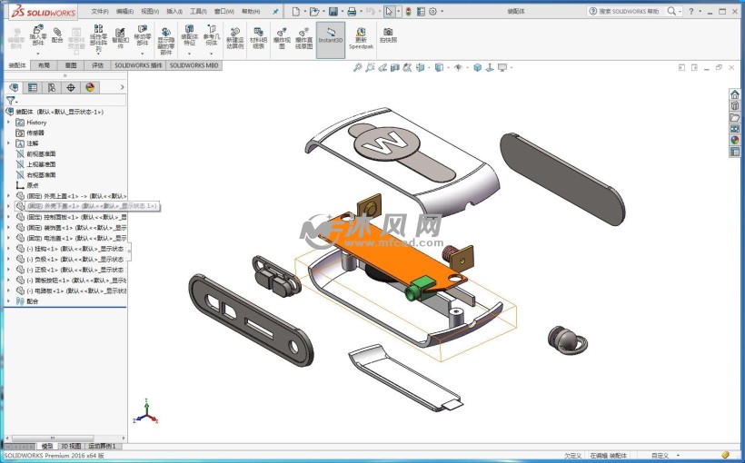Open Linear Component Pattern (线性零部件阵列) tool
This screenshot has height=463, width=745.
[x=98, y=38]
